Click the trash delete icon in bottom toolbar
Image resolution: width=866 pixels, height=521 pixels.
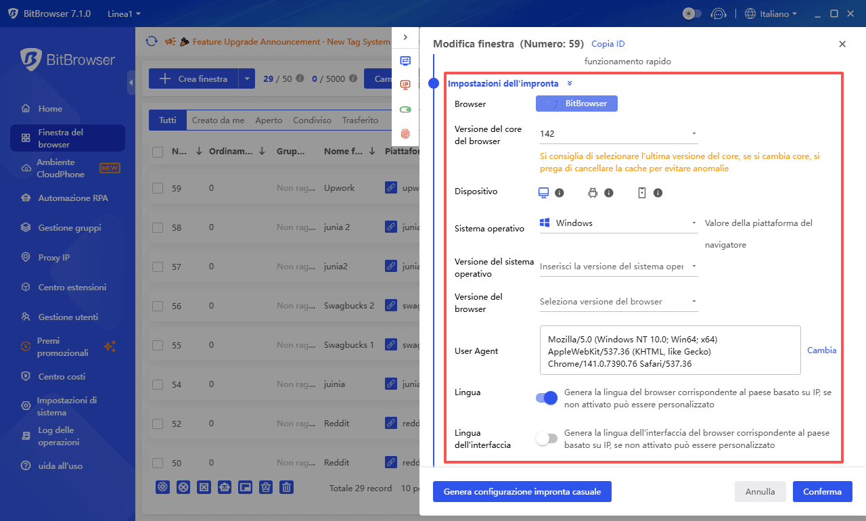tap(287, 487)
